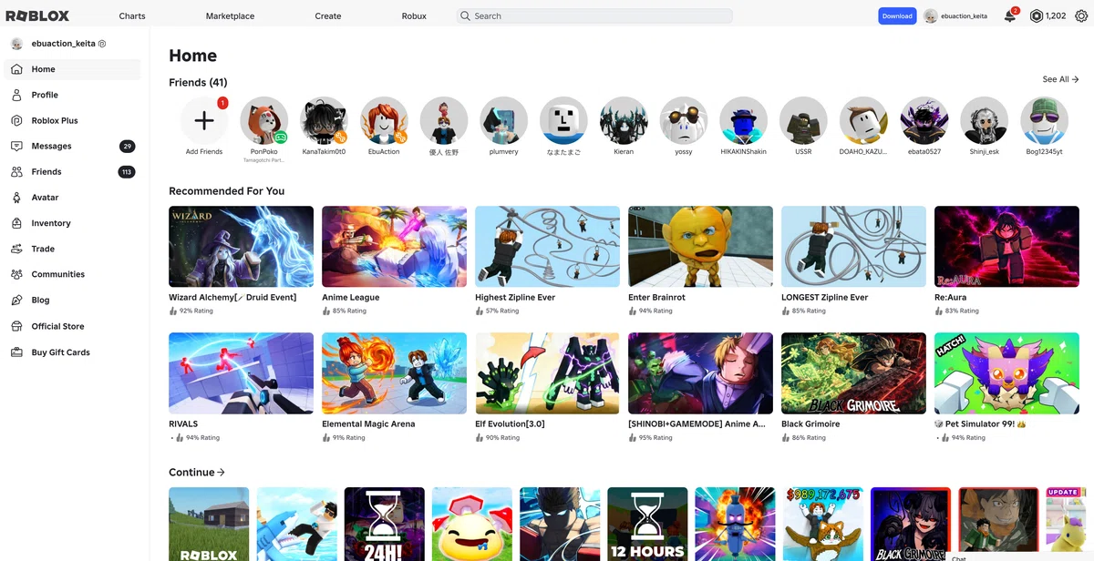The width and height of the screenshot is (1094, 561).
Task: Click the Home icon in sidebar
Action: (x=16, y=69)
